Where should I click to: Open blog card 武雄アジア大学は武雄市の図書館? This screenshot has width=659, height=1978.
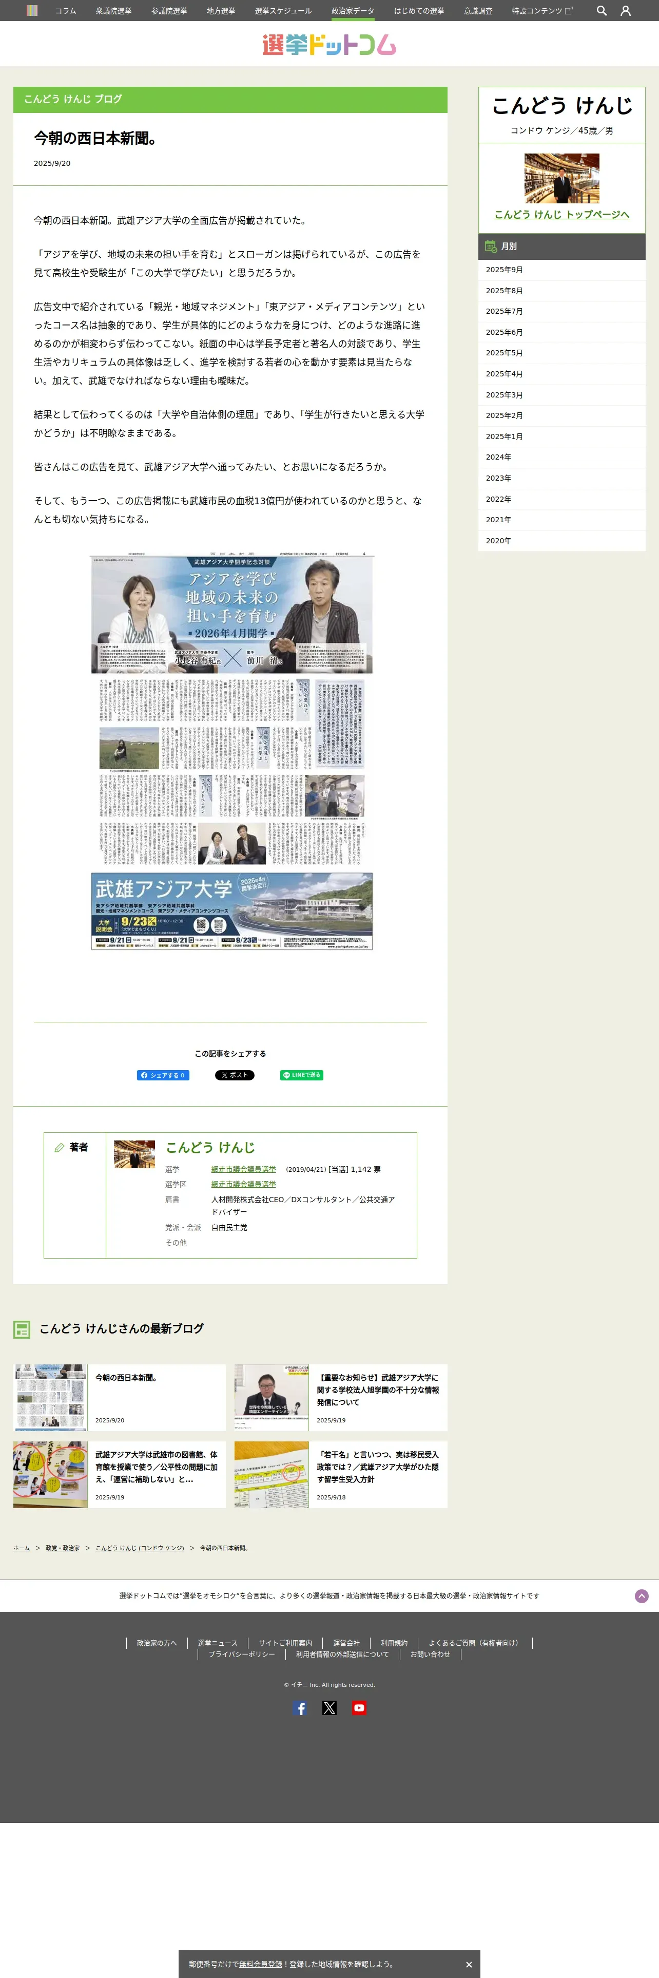[120, 1474]
